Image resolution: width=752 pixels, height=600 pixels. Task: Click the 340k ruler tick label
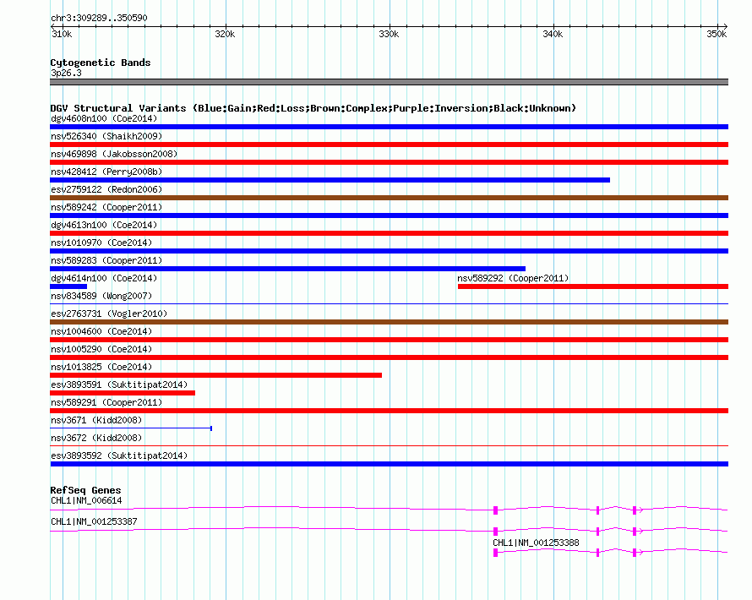click(x=553, y=34)
